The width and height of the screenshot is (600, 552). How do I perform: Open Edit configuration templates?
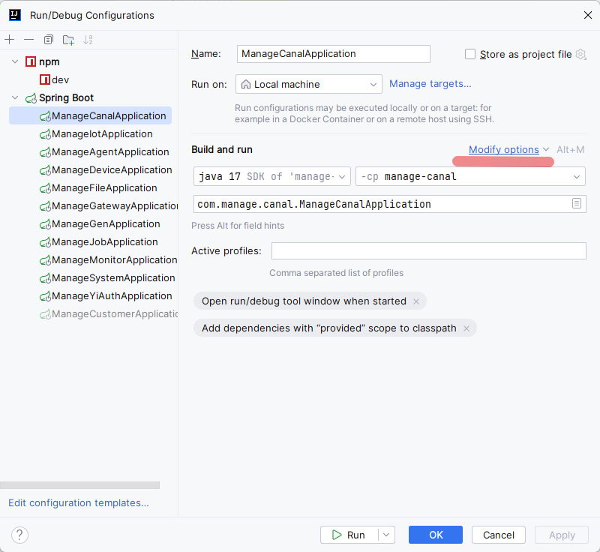pos(79,502)
